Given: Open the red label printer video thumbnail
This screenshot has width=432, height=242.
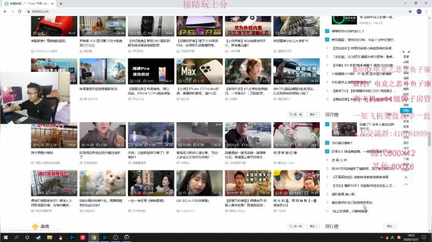Looking at the screenshot, I should coord(54,26).
